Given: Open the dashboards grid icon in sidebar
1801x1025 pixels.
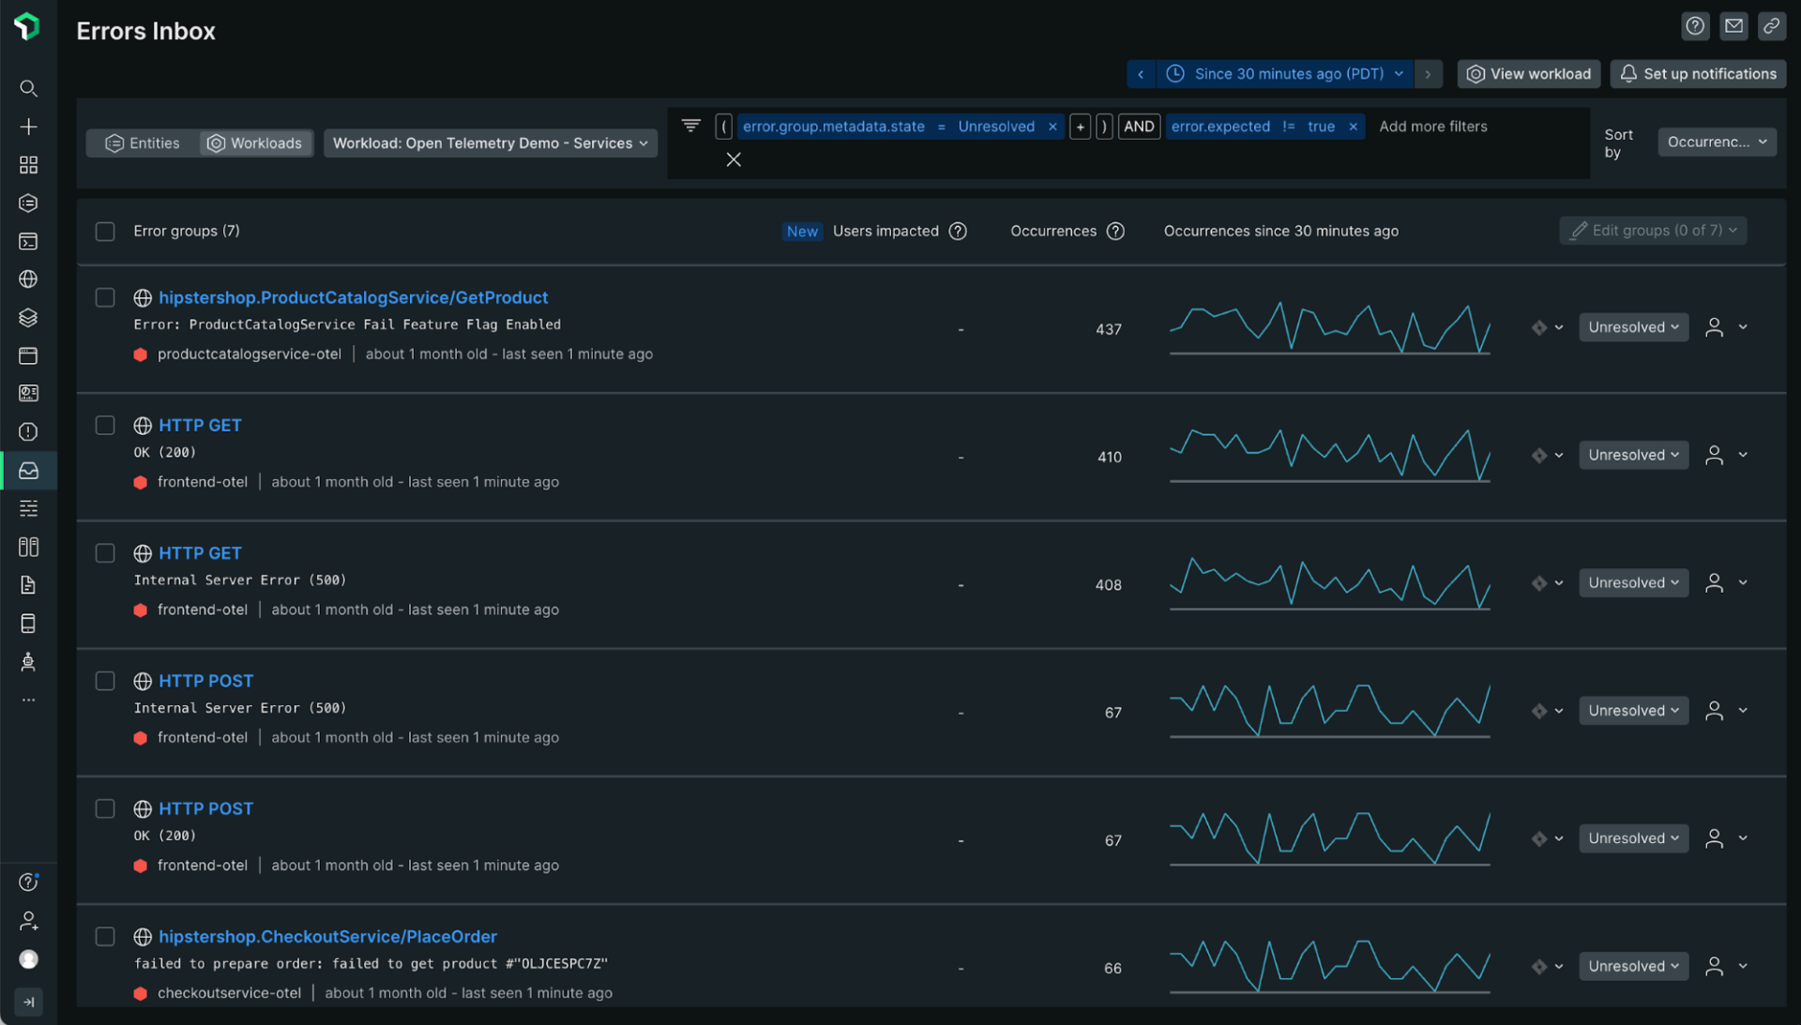Looking at the screenshot, I should [x=28, y=165].
